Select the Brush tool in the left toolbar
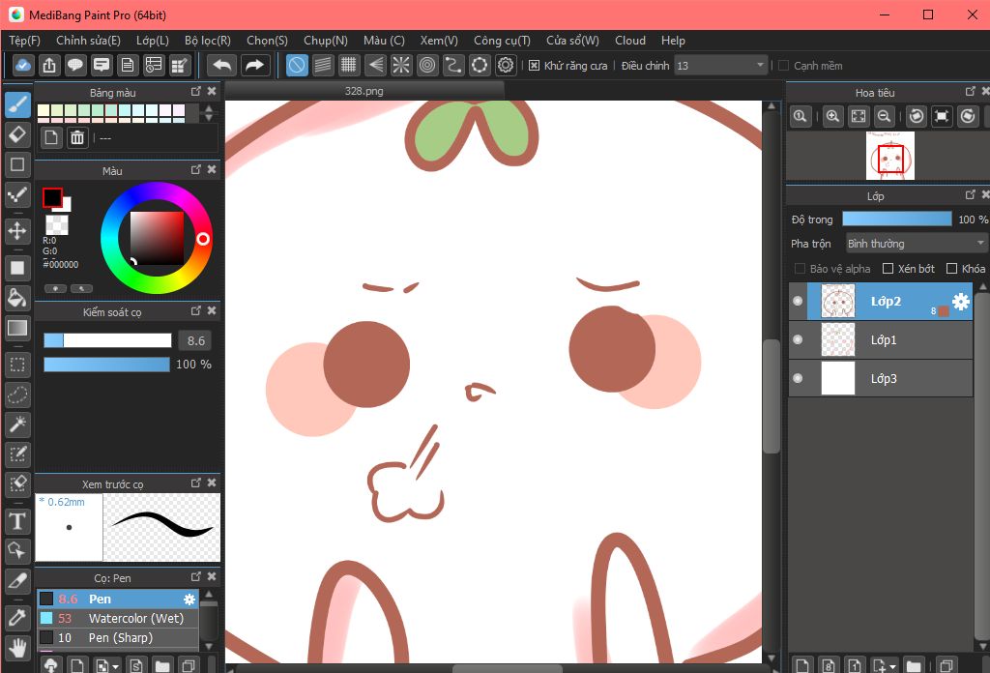 [x=17, y=104]
